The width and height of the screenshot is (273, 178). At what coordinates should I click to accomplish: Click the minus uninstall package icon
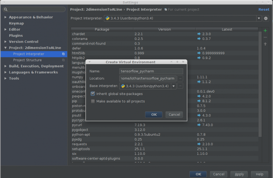click(265, 37)
